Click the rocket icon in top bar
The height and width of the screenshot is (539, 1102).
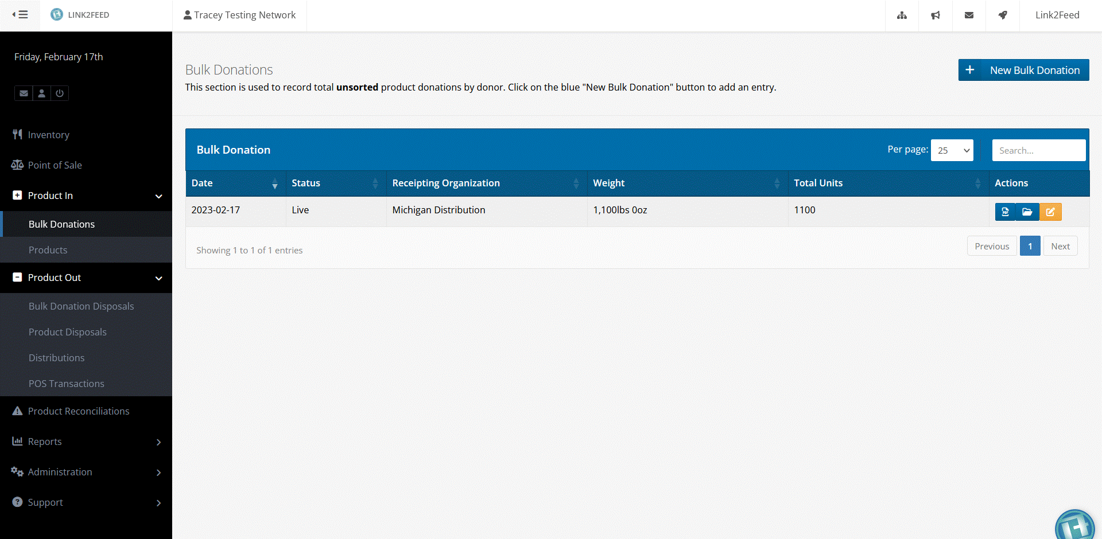pyautogui.click(x=1003, y=15)
